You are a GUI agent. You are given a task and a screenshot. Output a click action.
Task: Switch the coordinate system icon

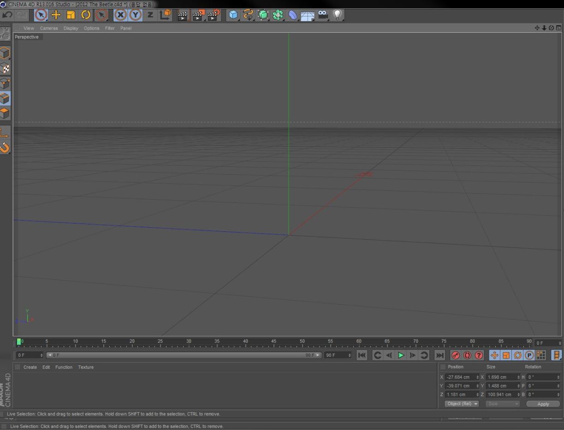point(165,15)
